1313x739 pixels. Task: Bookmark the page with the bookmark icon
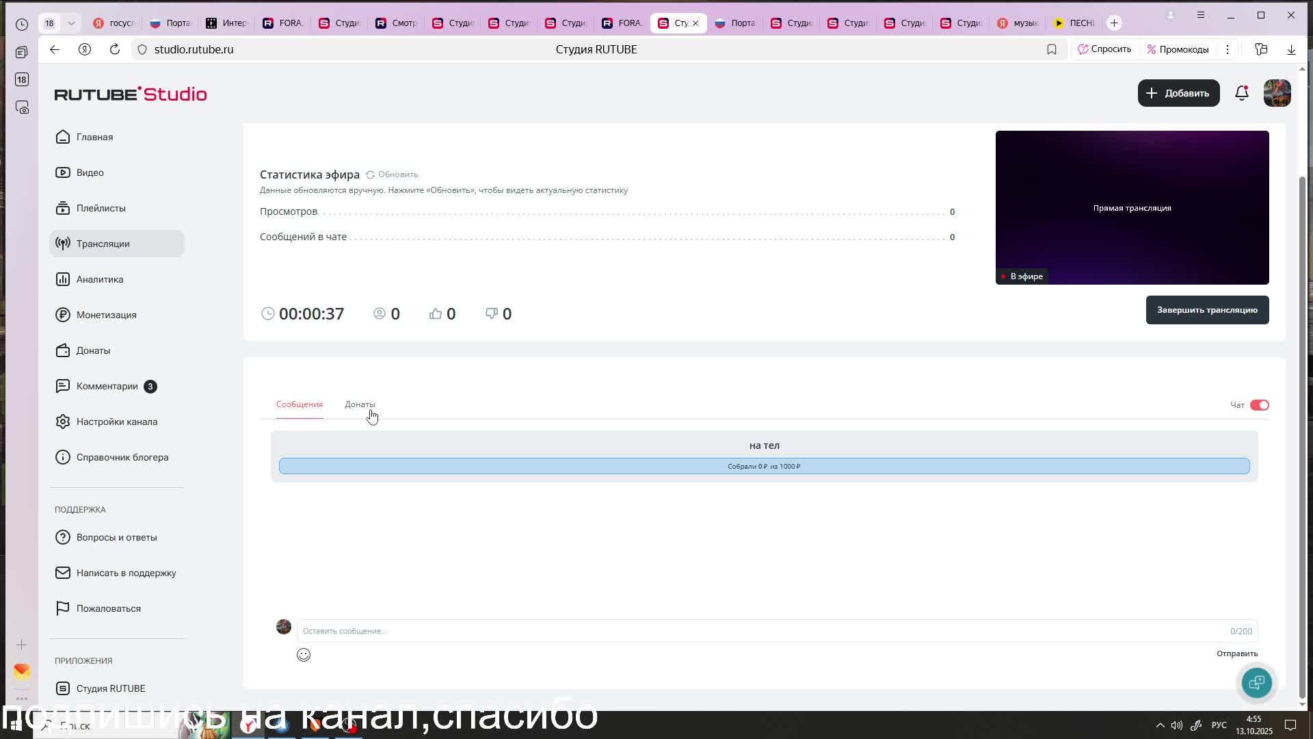(x=1052, y=49)
